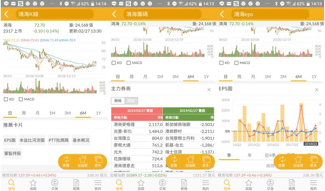Select 1Y range tab on K線 screen
Viewport: 325px width, 191px height.
[x=98, y=113]
